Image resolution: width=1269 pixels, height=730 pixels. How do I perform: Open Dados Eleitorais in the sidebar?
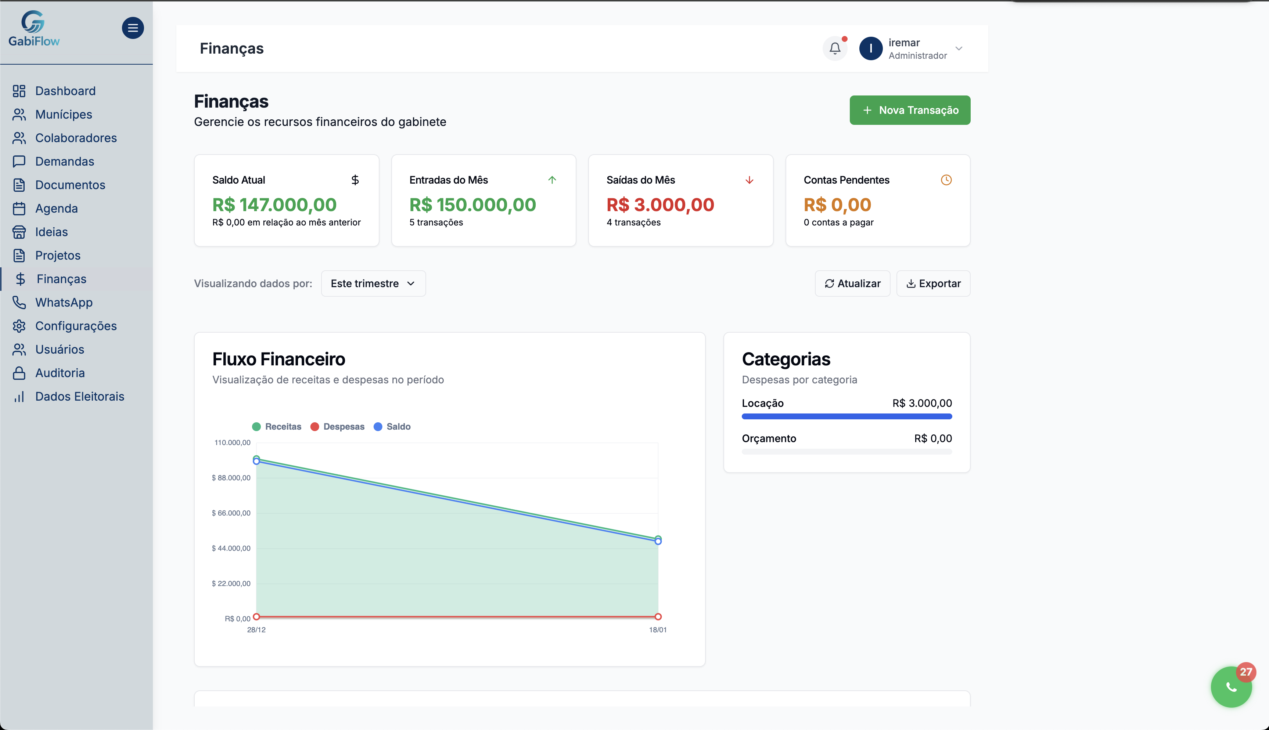79,397
